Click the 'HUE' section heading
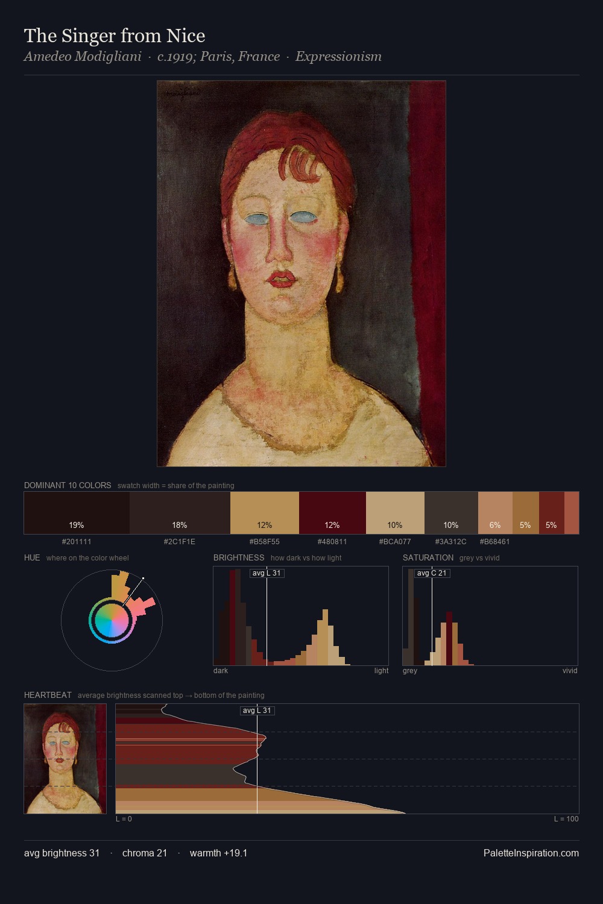 32,557
